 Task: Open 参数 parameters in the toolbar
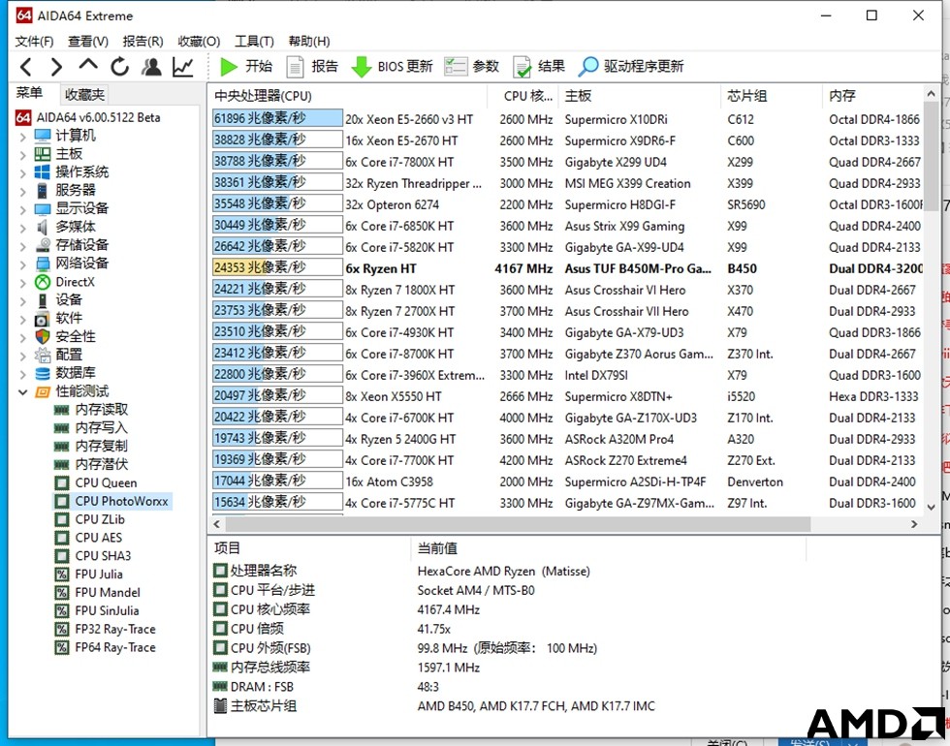click(x=471, y=67)
